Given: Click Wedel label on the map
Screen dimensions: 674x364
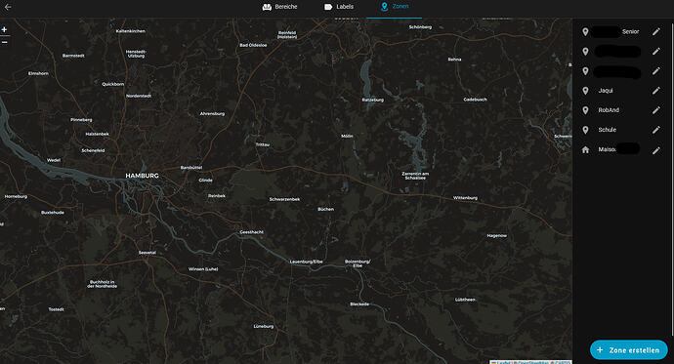Looking at the screenshot, I should click(54, 160).
